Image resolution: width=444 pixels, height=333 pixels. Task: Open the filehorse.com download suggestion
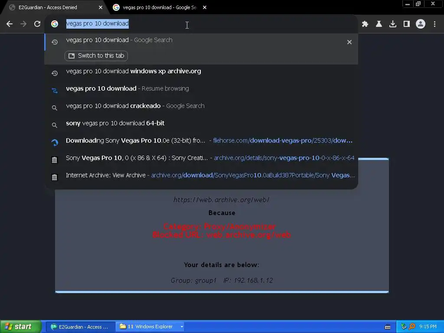pos(201,141)
